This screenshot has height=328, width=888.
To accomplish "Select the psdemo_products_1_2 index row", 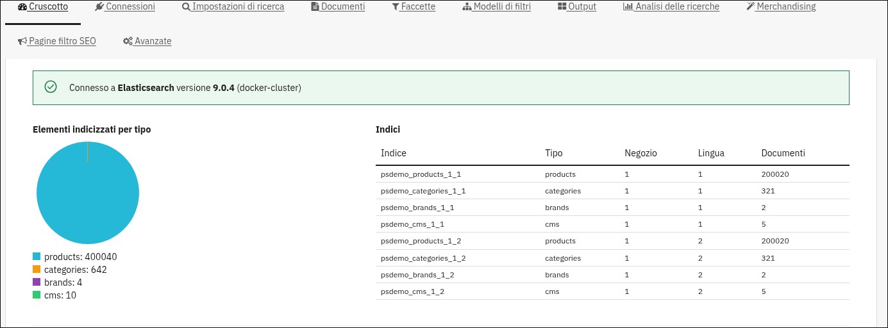I will (x=612, y=241).
